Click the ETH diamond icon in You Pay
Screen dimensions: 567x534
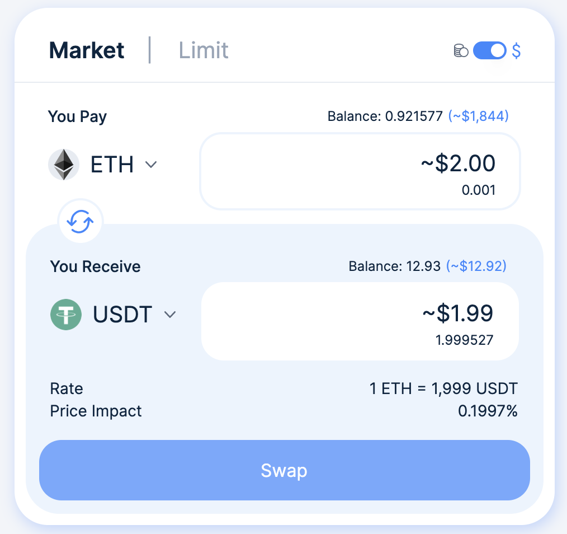pyautogui.click(x=63, y=165)
